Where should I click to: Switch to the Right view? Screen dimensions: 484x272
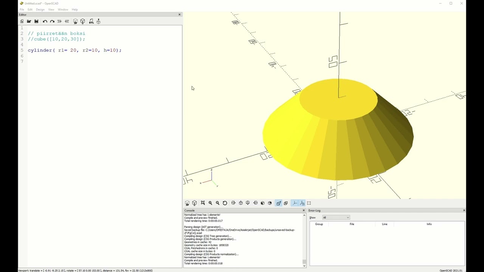pyautogui.click(x=233, y=203)
